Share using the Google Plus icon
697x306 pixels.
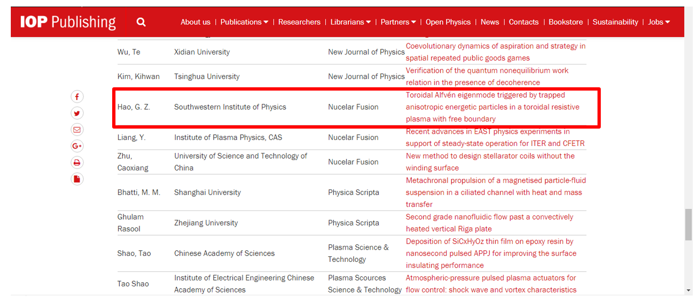(77, 146)
